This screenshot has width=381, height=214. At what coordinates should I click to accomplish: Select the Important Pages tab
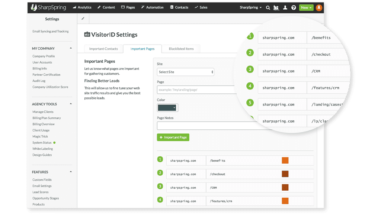[x=143, y=49]
